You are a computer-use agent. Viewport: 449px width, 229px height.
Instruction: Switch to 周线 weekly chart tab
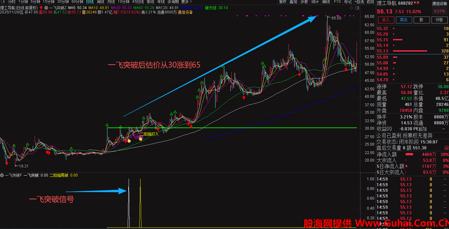100,2
